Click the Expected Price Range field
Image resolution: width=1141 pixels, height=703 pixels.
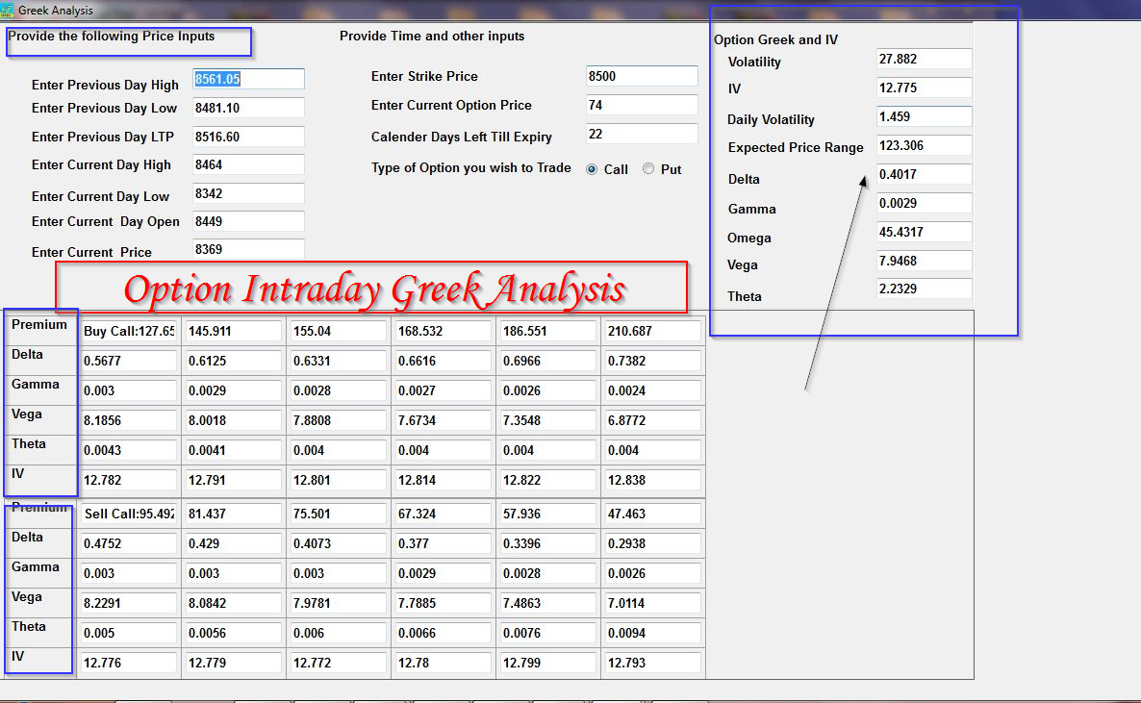coord(923,146)
